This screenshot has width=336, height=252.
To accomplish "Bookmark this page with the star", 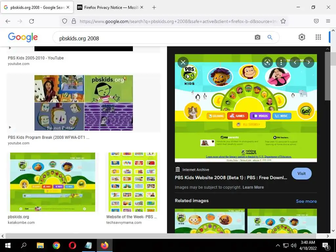I will [x=283, y=21].
